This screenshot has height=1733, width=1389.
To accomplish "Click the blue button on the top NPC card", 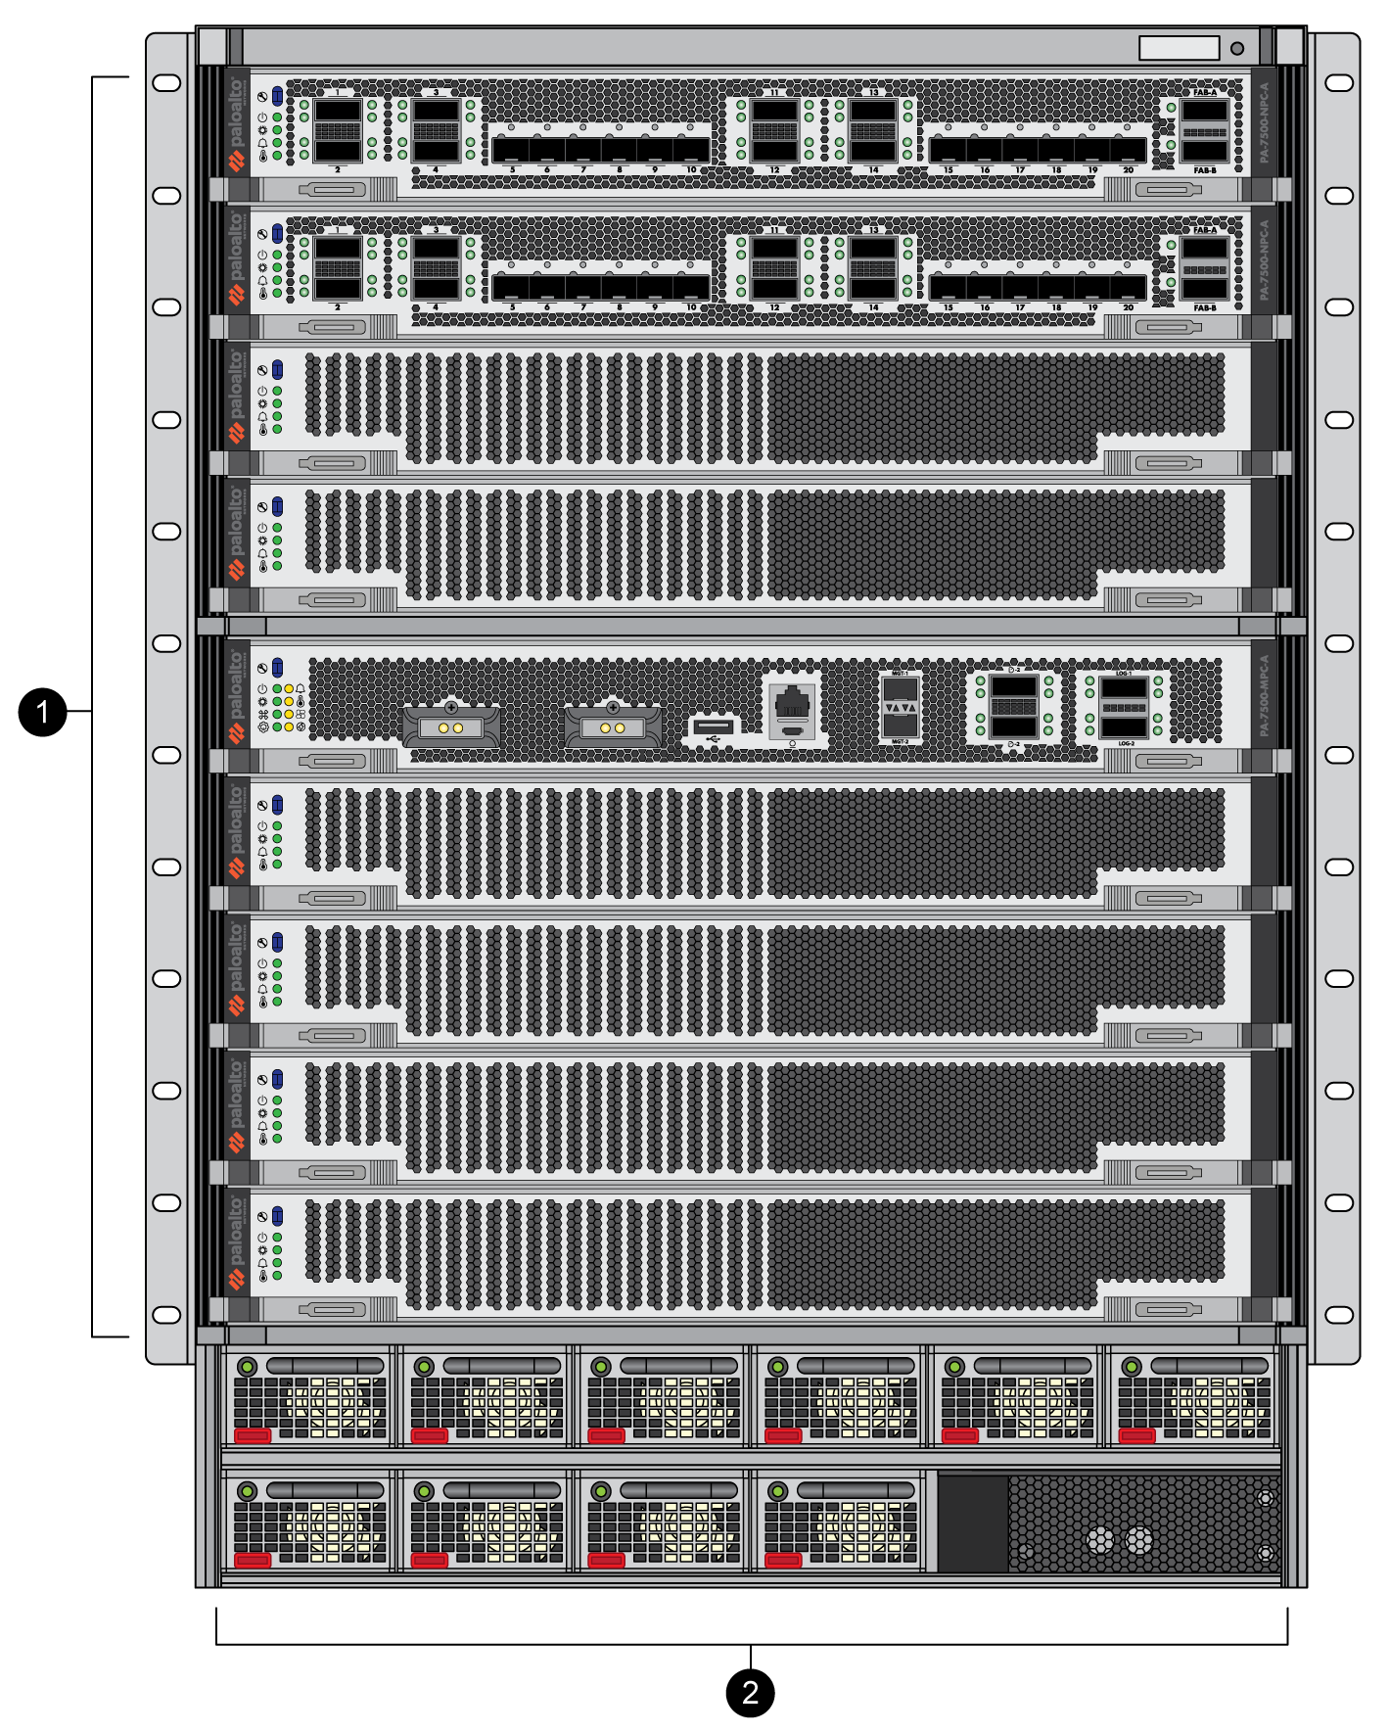I will pyautogui.click(x=277, y=96).
